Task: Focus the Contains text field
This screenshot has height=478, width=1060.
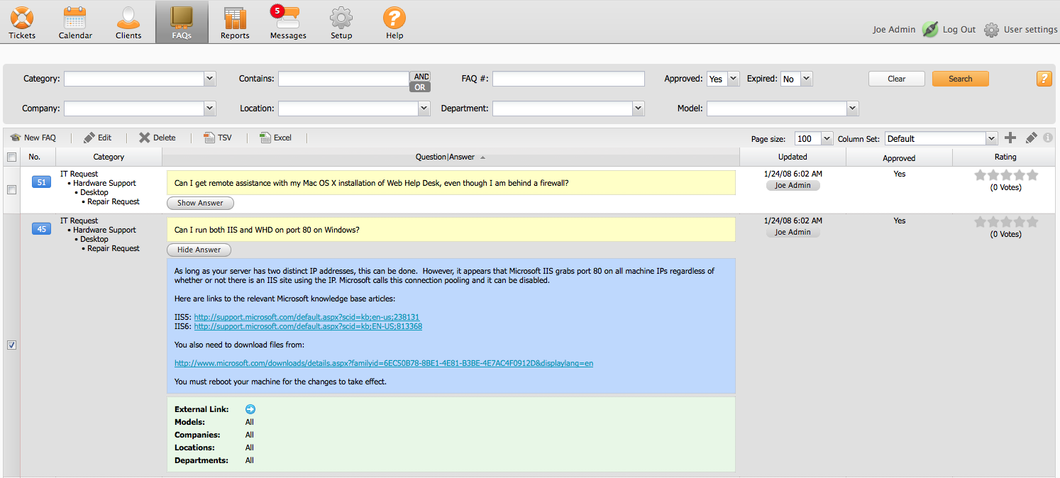Action: 343,79
